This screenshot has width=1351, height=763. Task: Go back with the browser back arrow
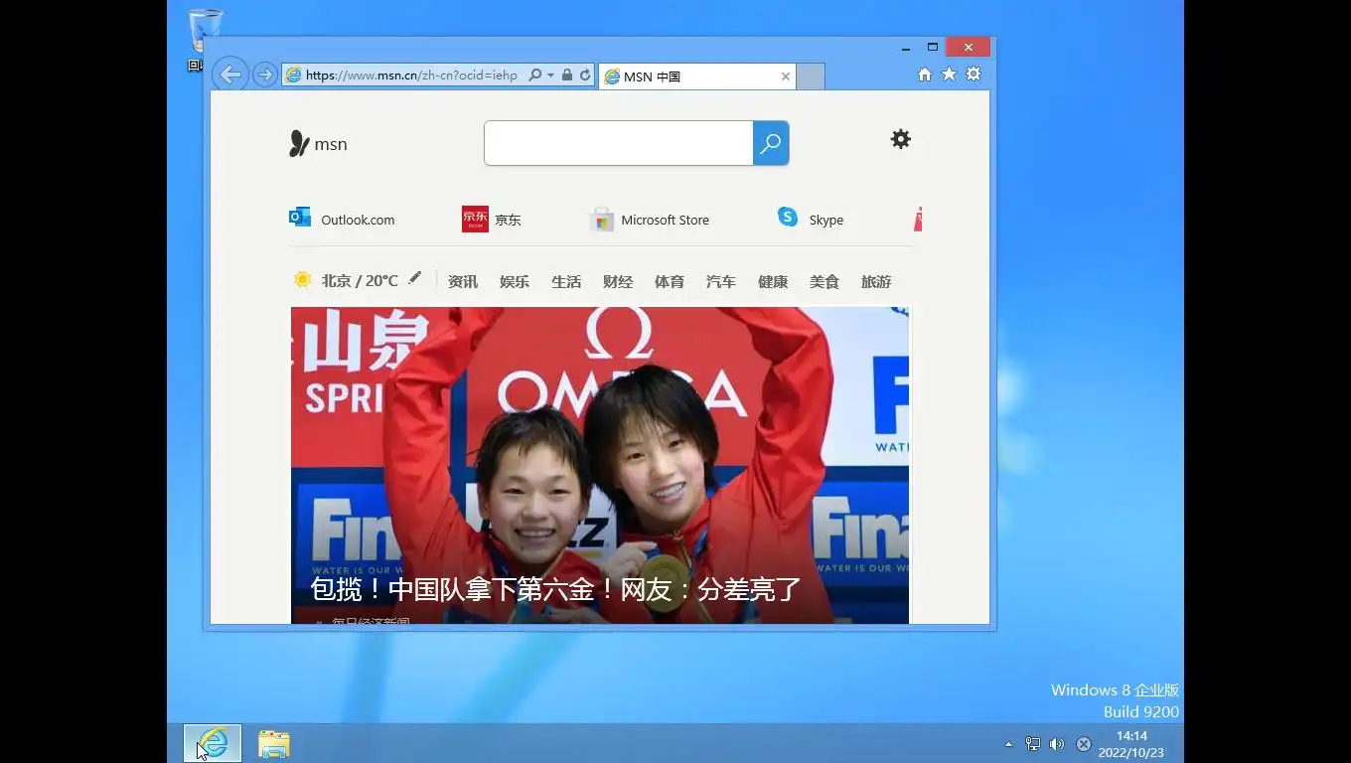229,75
